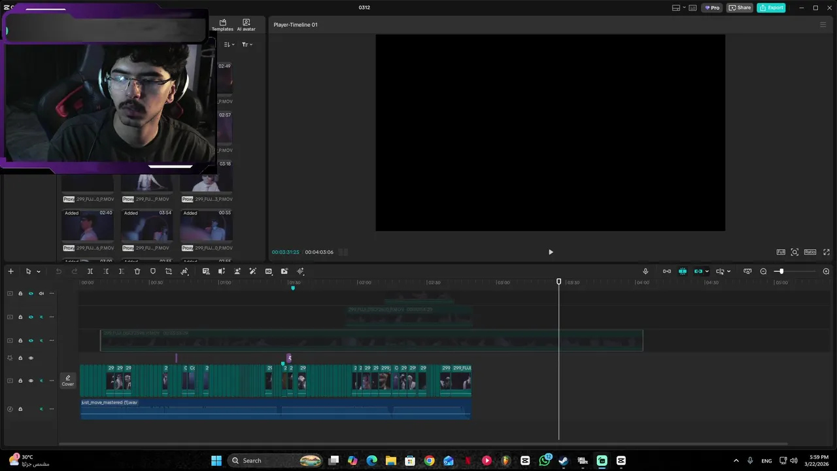The width and height of the screenshot is (837, 471).
Task: Select the media thumbnail with 03:54 duration
Action: pos(146,226)
